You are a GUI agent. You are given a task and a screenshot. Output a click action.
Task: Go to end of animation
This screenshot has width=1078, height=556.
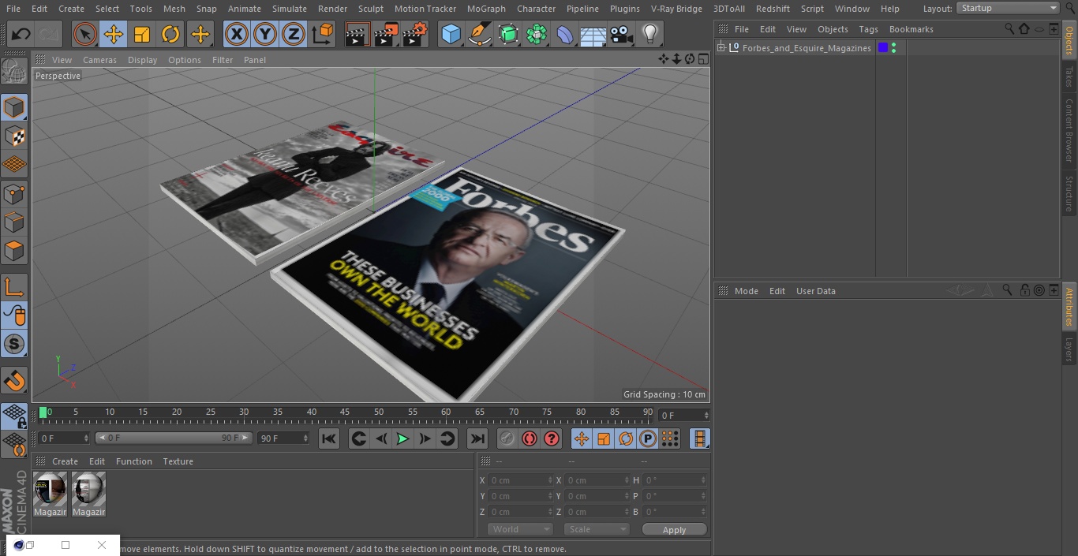click(477, 438)
